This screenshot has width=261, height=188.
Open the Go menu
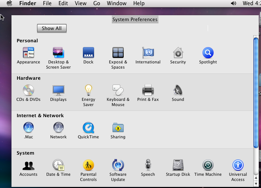pos(97,3)
